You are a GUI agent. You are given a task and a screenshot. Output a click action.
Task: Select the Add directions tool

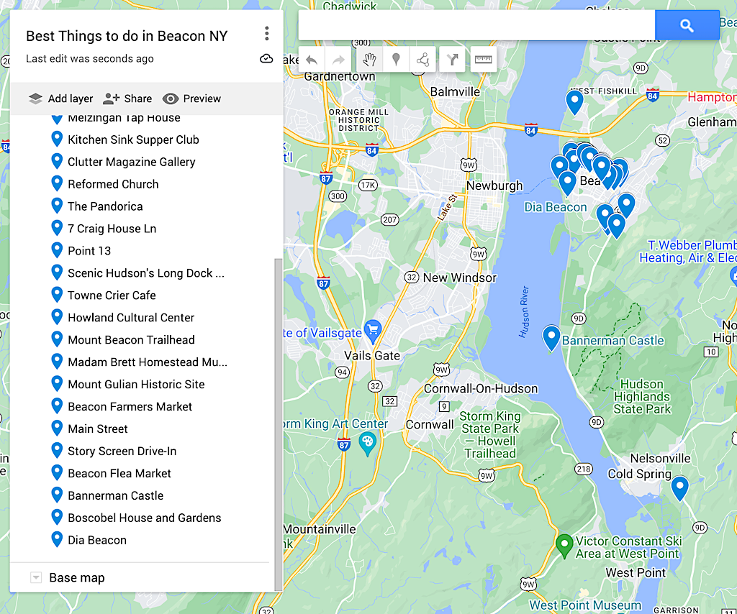[x=452, y=60]
